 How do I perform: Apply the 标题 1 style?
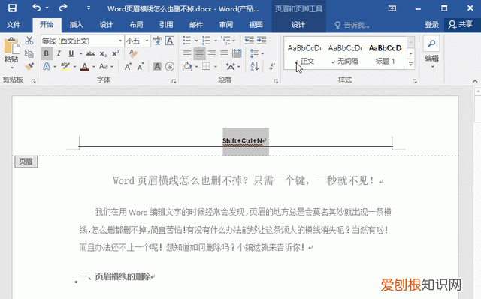click(386, 53)
